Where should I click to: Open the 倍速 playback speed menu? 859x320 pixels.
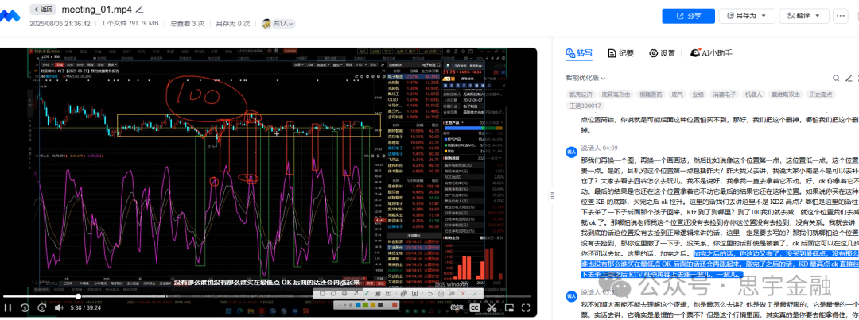click(x=457, y=307)
